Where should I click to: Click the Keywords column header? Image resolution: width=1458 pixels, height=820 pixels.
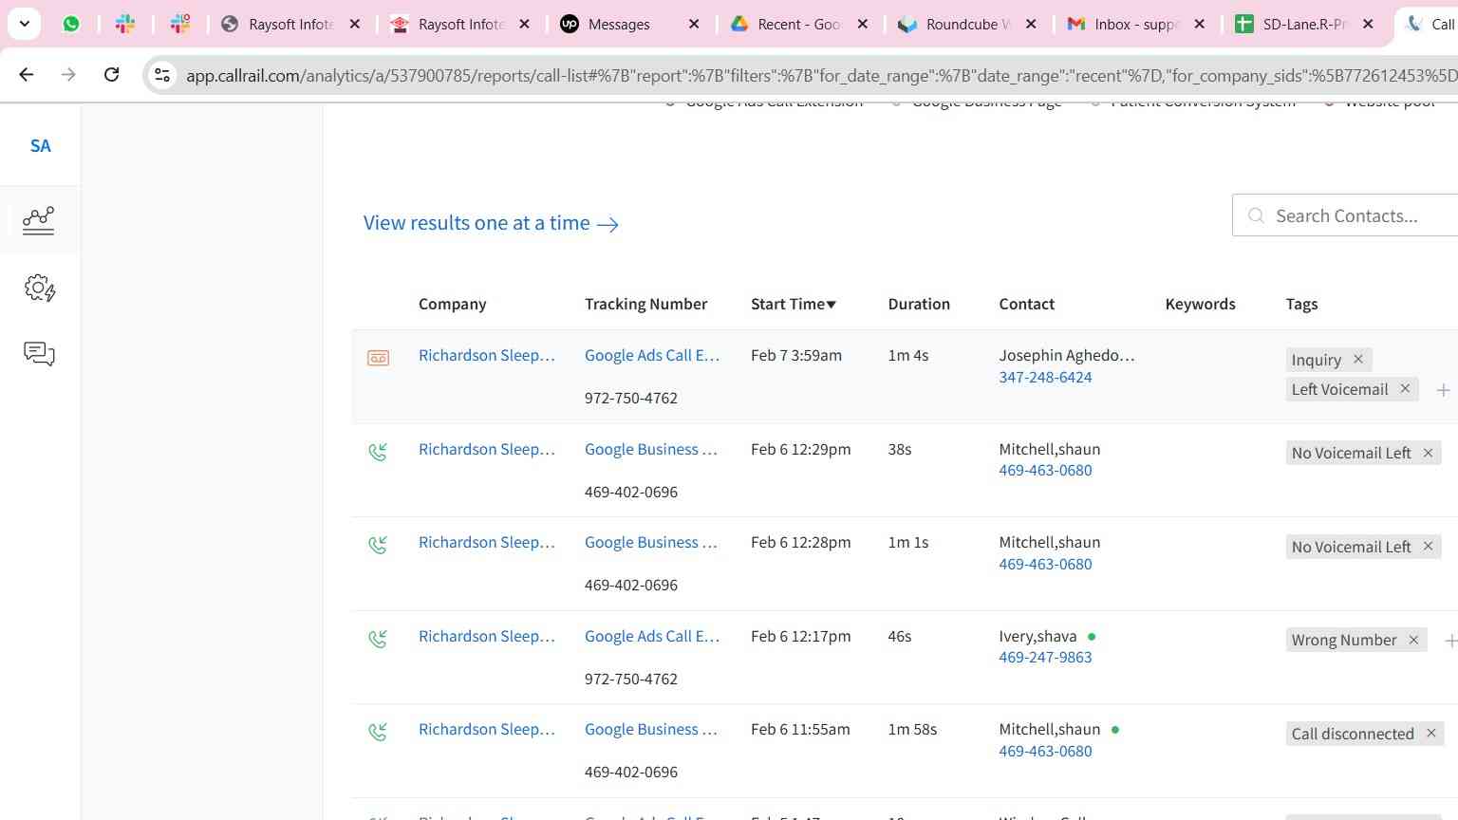click(x=1200, y=304)
